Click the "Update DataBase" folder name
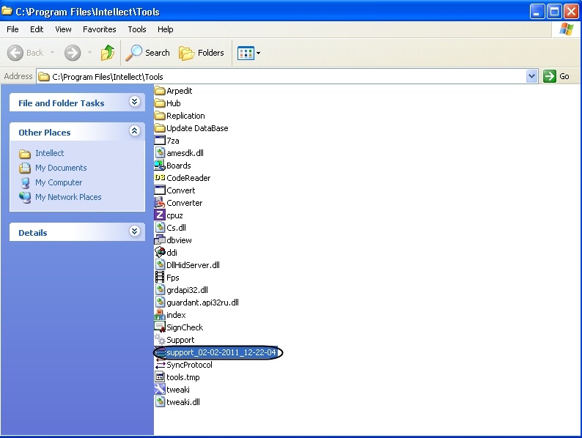The height and width of the screenshot is (438, 582). coord(197,128)
